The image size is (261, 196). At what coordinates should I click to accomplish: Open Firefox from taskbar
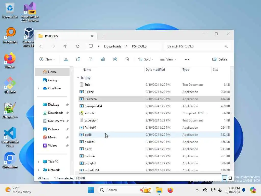pos(170,190)
